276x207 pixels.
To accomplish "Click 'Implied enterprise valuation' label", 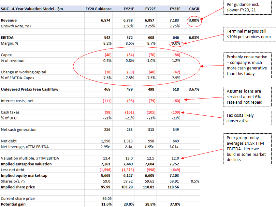I will click(x=26, y=164).
